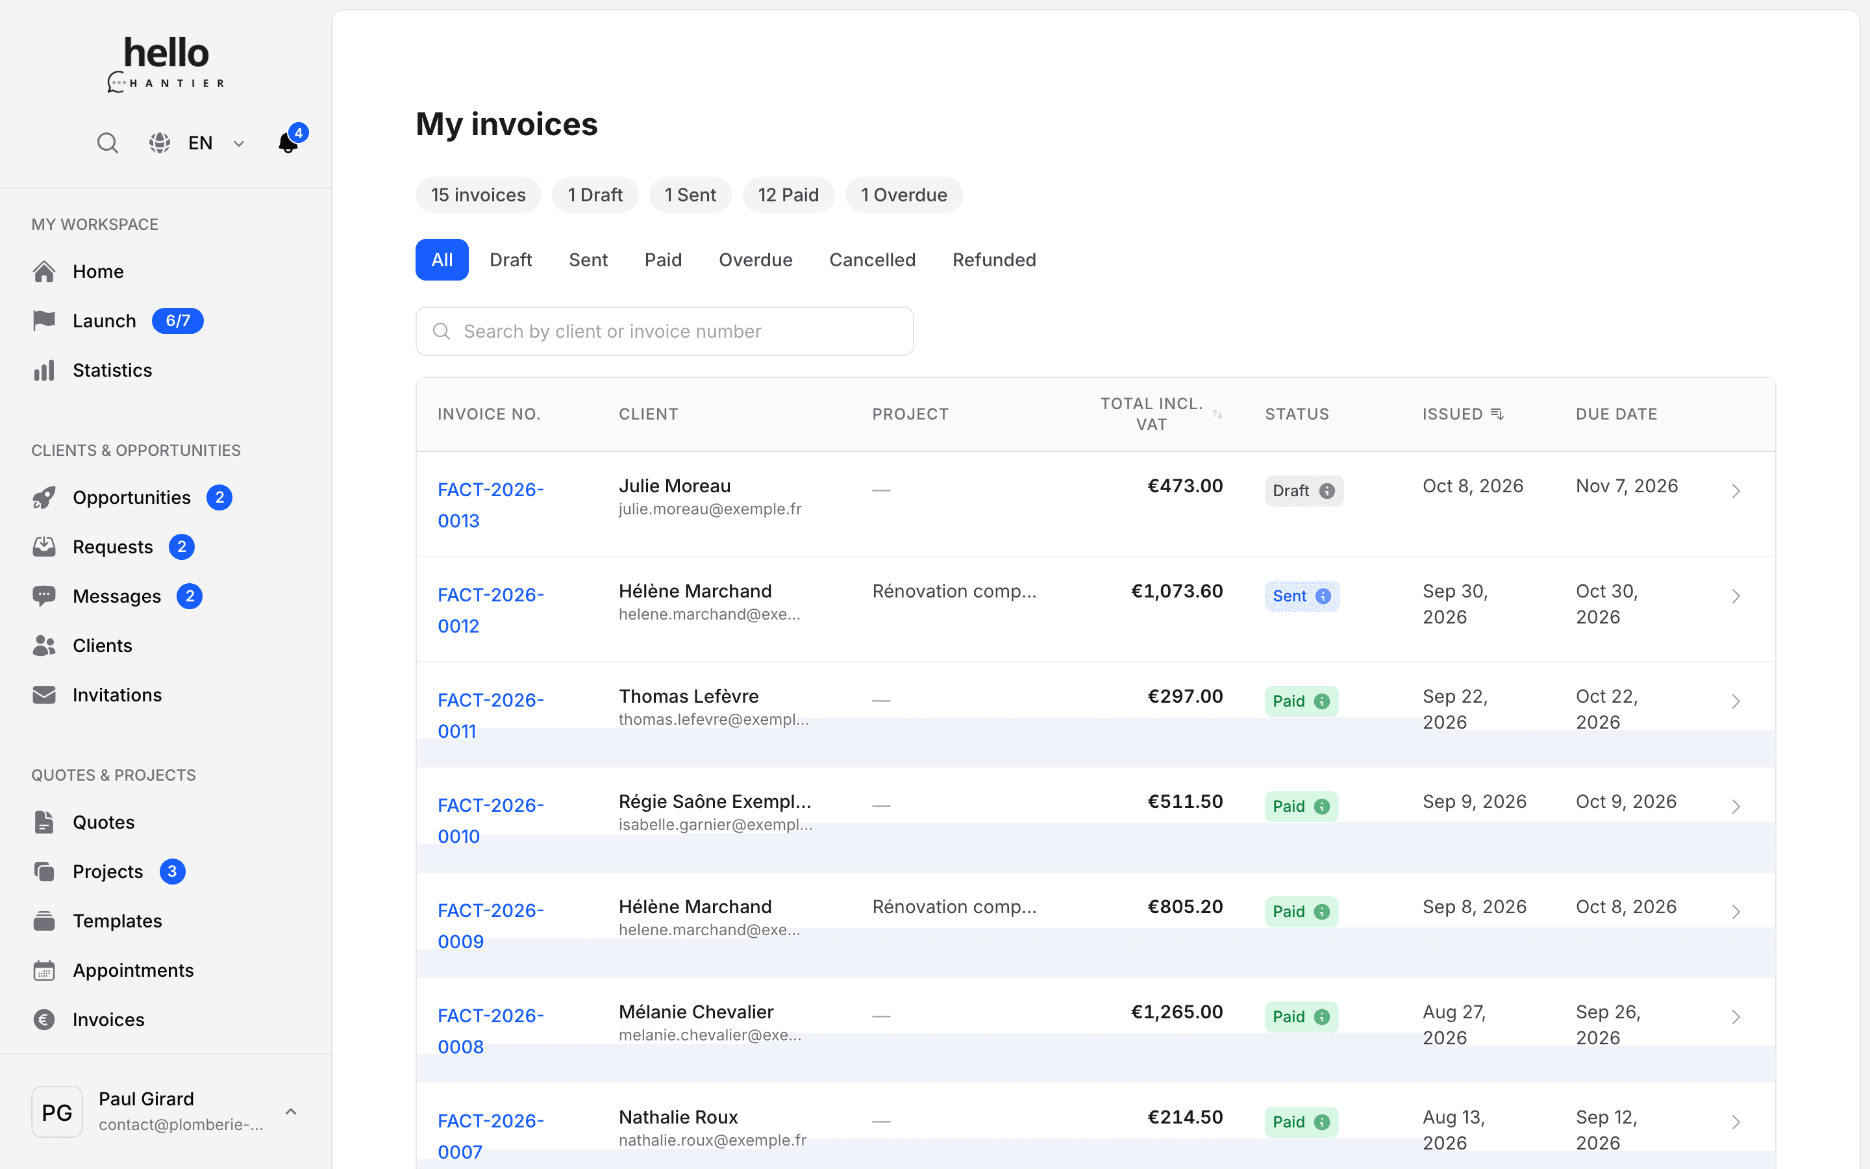Open Quotes document icon
Image resolution: width=1870 pixels, height=1169 pixels.
(44, 822)
